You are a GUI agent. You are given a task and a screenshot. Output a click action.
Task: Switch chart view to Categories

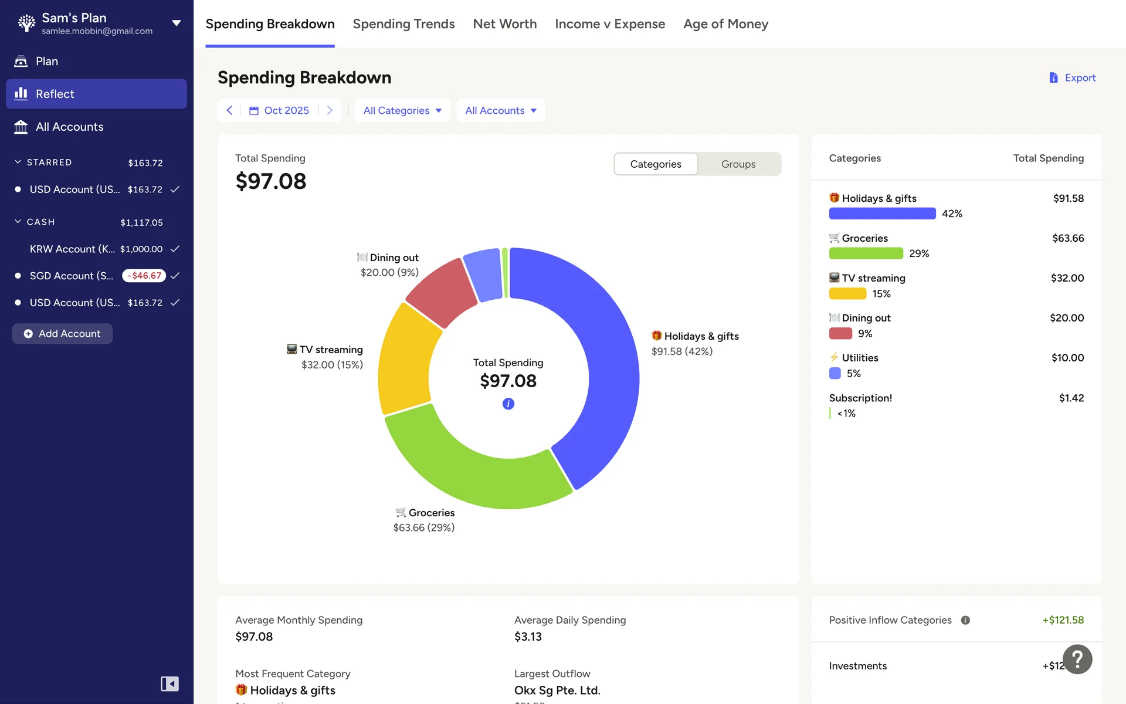pyautogui.click(x=655, y=164)
